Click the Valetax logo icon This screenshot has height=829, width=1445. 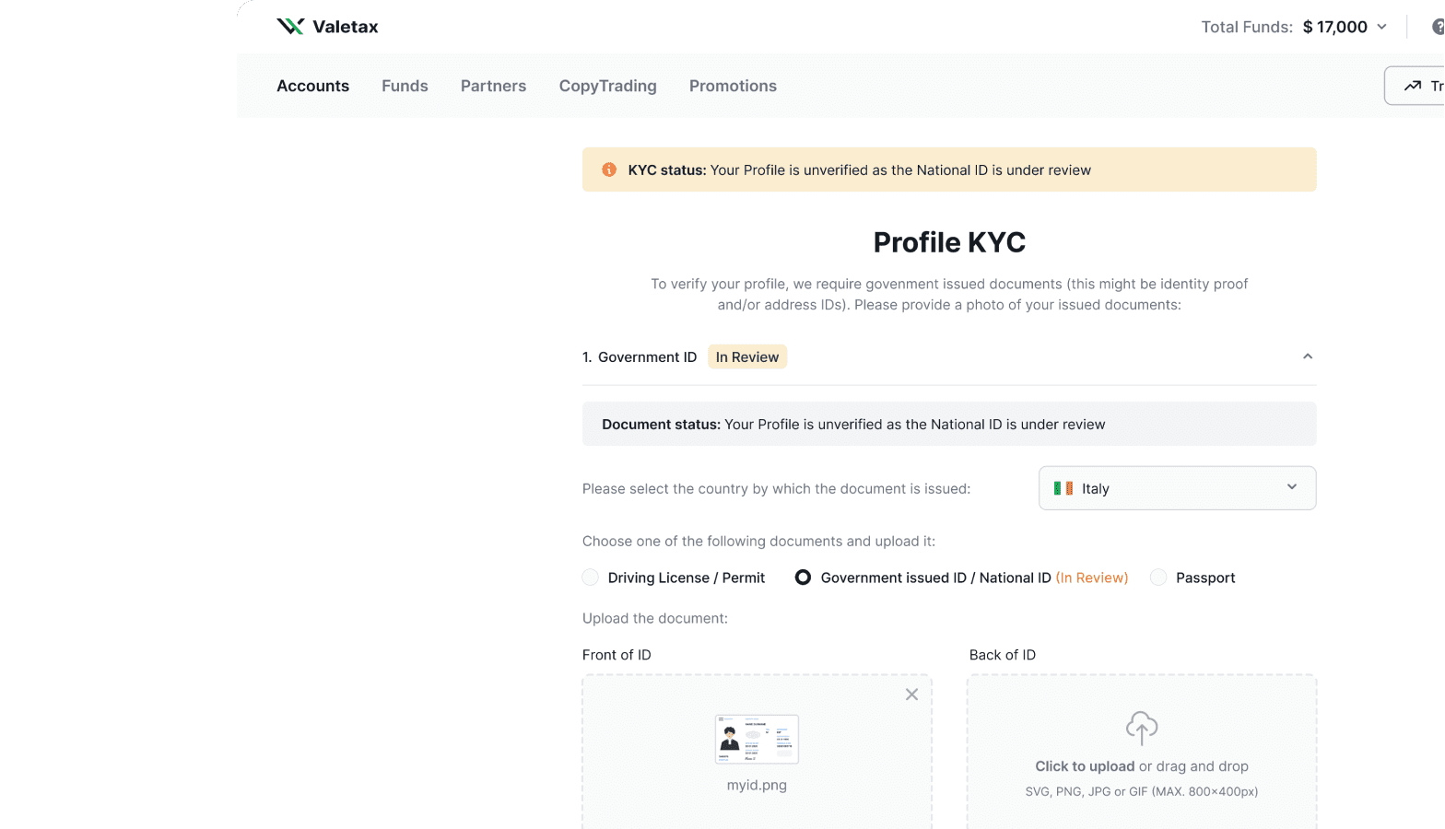(x=290, y=27)
